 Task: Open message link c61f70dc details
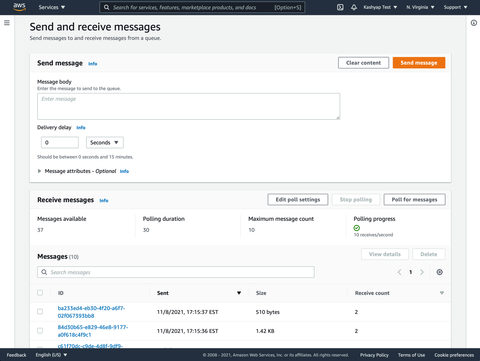coord(90,346)
